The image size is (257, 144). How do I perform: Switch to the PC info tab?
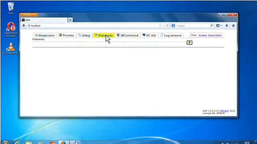[x=149, y=35]
